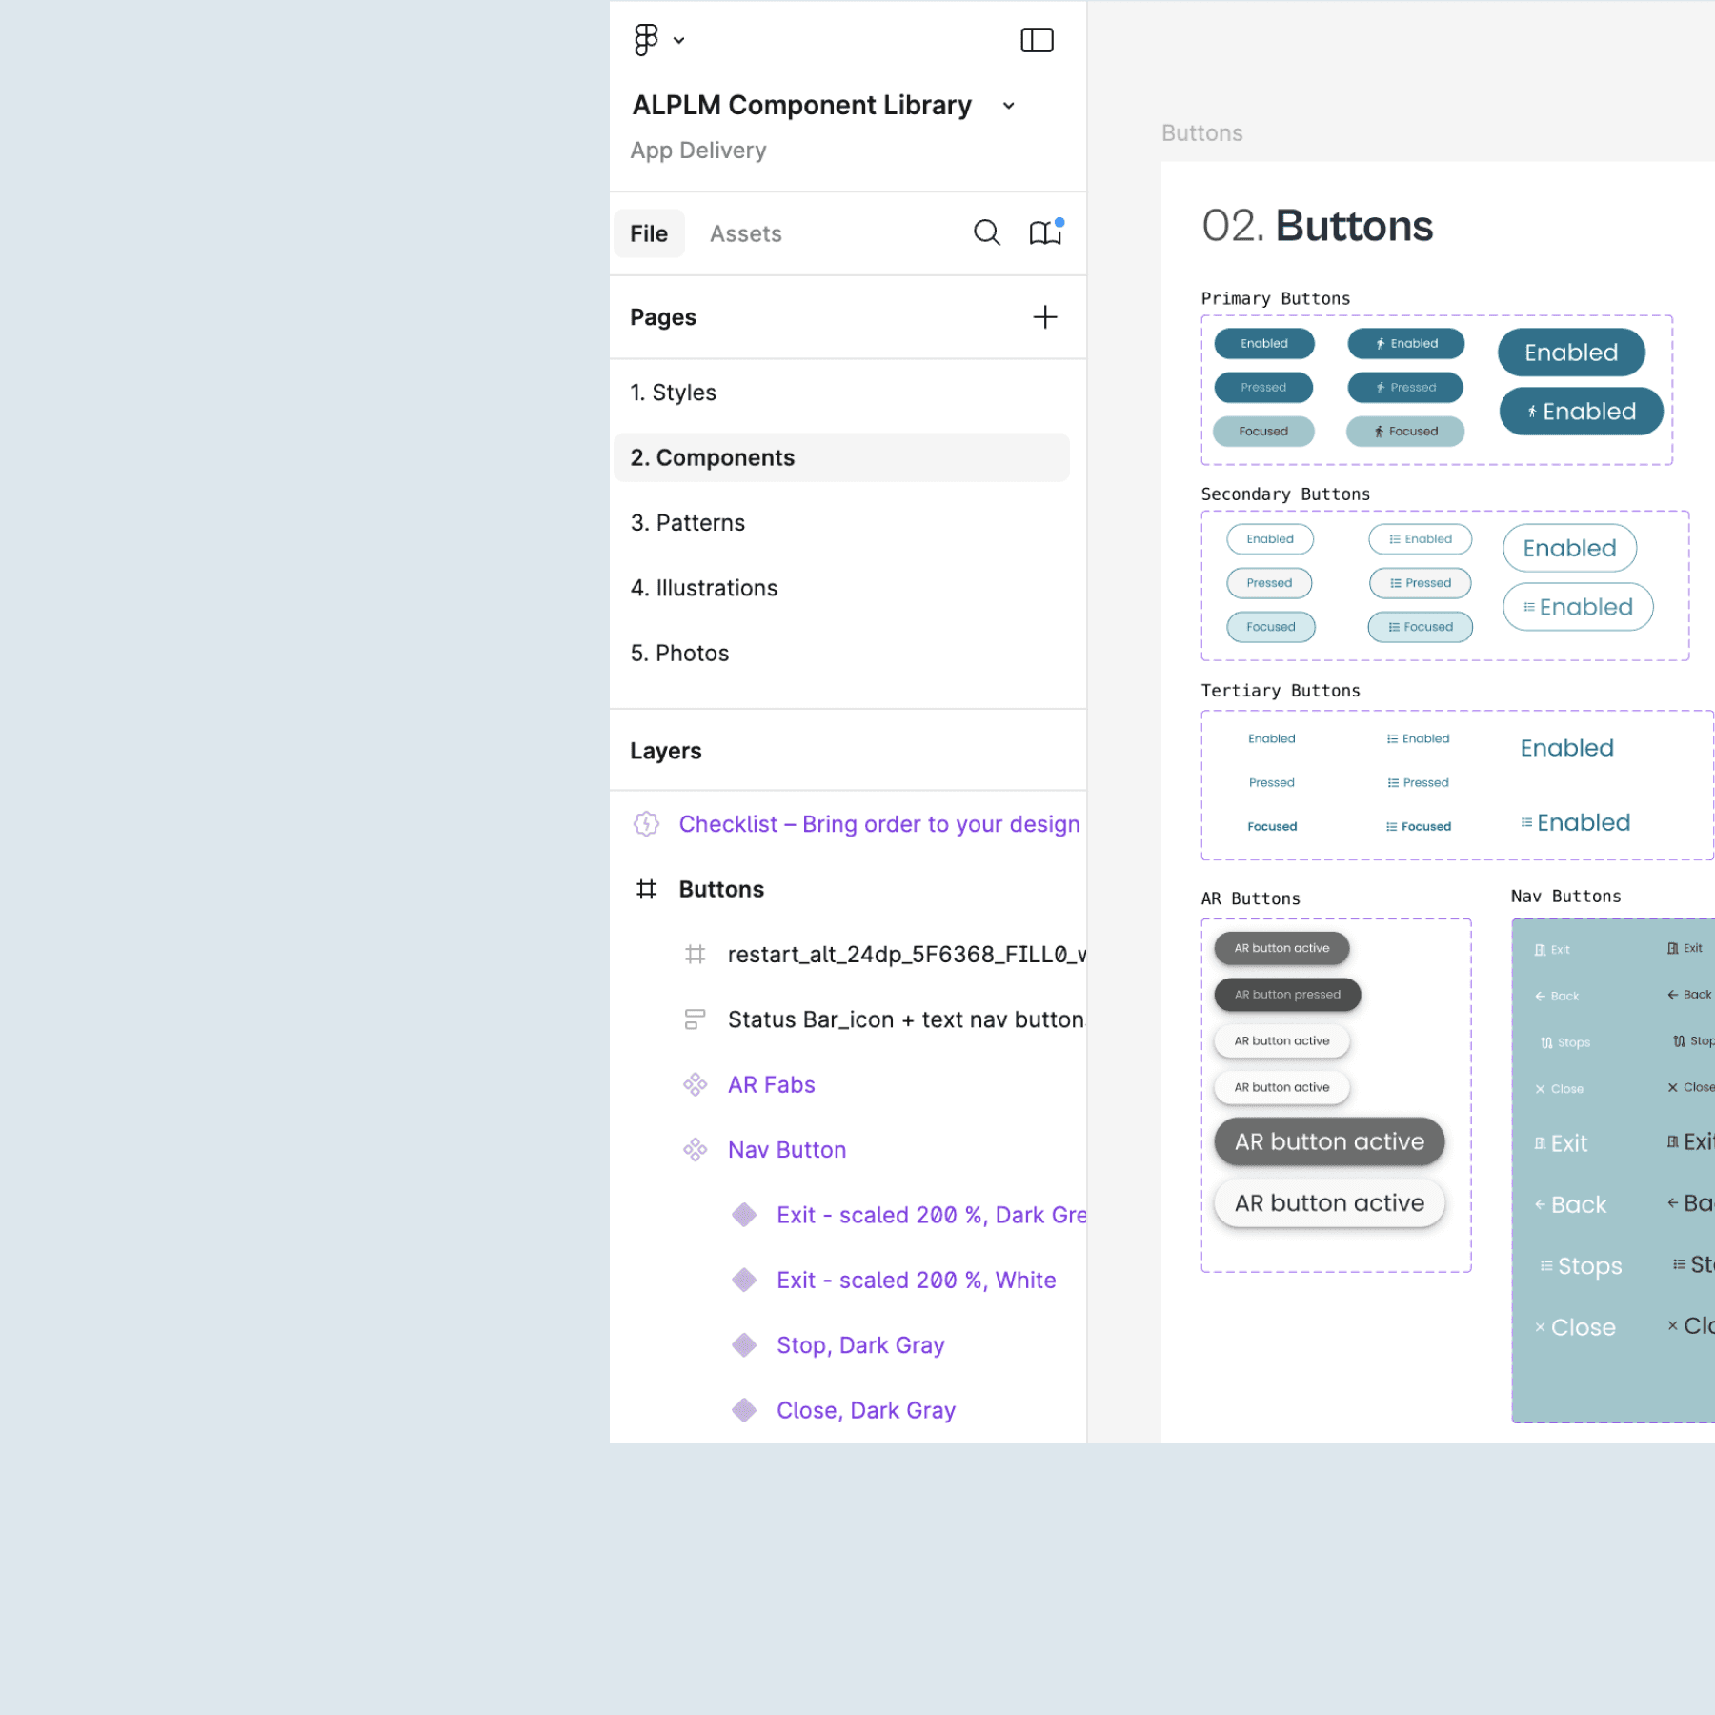Viewport: 1715px width, 1715px height.
Task: Click the small primary Enabled button without icon
Action: pos(1264,343)
